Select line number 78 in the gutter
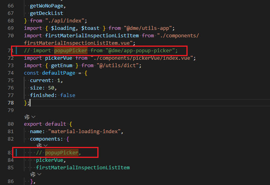 11,103
